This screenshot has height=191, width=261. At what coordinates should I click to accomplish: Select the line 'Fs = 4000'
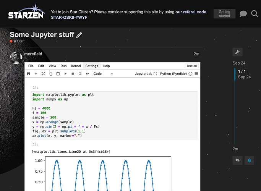tap(41, 108)
